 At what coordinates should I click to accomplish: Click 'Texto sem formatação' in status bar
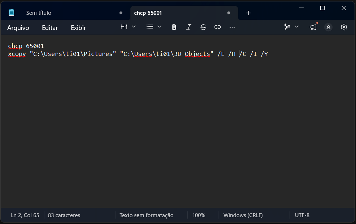coord(147,215)
